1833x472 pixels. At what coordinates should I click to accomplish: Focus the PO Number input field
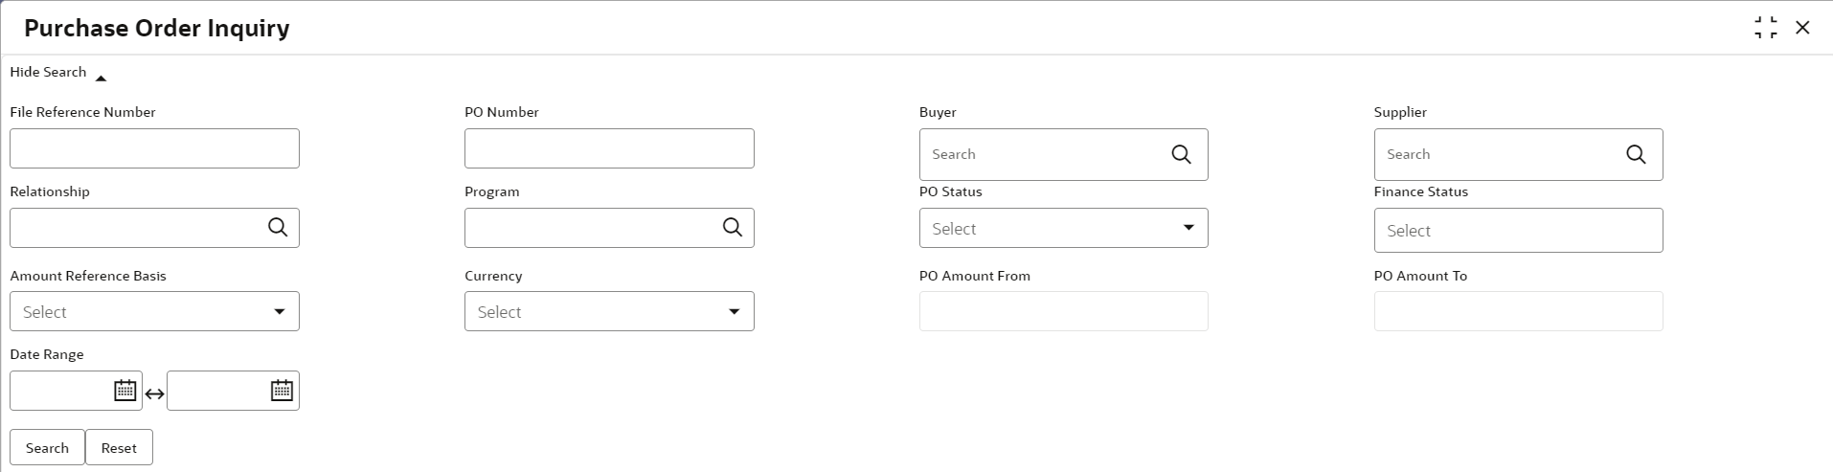pos(609,148)
